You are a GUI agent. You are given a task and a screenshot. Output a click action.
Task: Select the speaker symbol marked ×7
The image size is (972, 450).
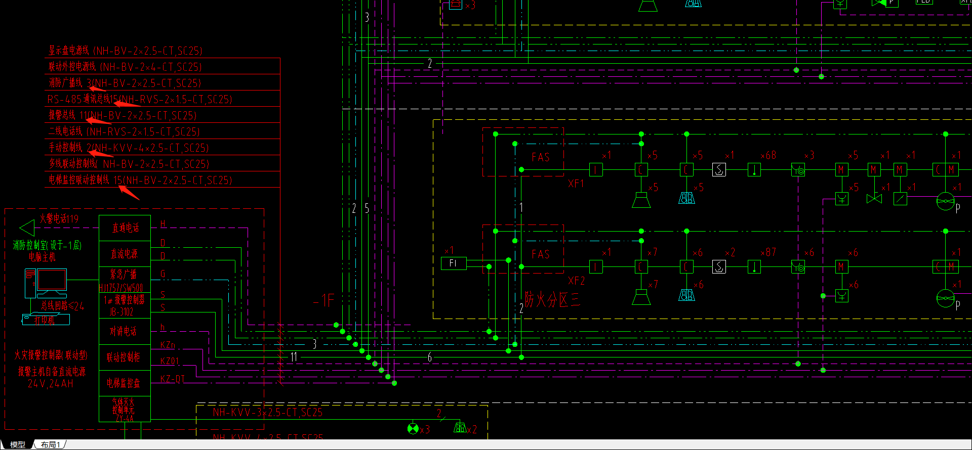(641, 297)
